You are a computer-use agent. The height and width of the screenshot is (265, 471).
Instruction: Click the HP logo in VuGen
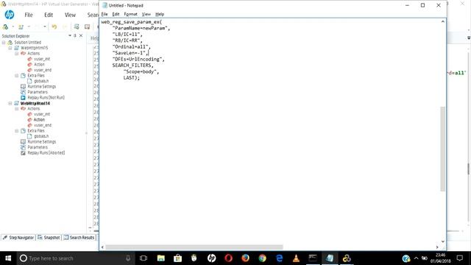(x=10, y=15)
